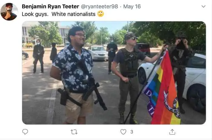Open the profile picture avatar of the author
The height and width of the screenshot is (140, 212).
point(9,12)
